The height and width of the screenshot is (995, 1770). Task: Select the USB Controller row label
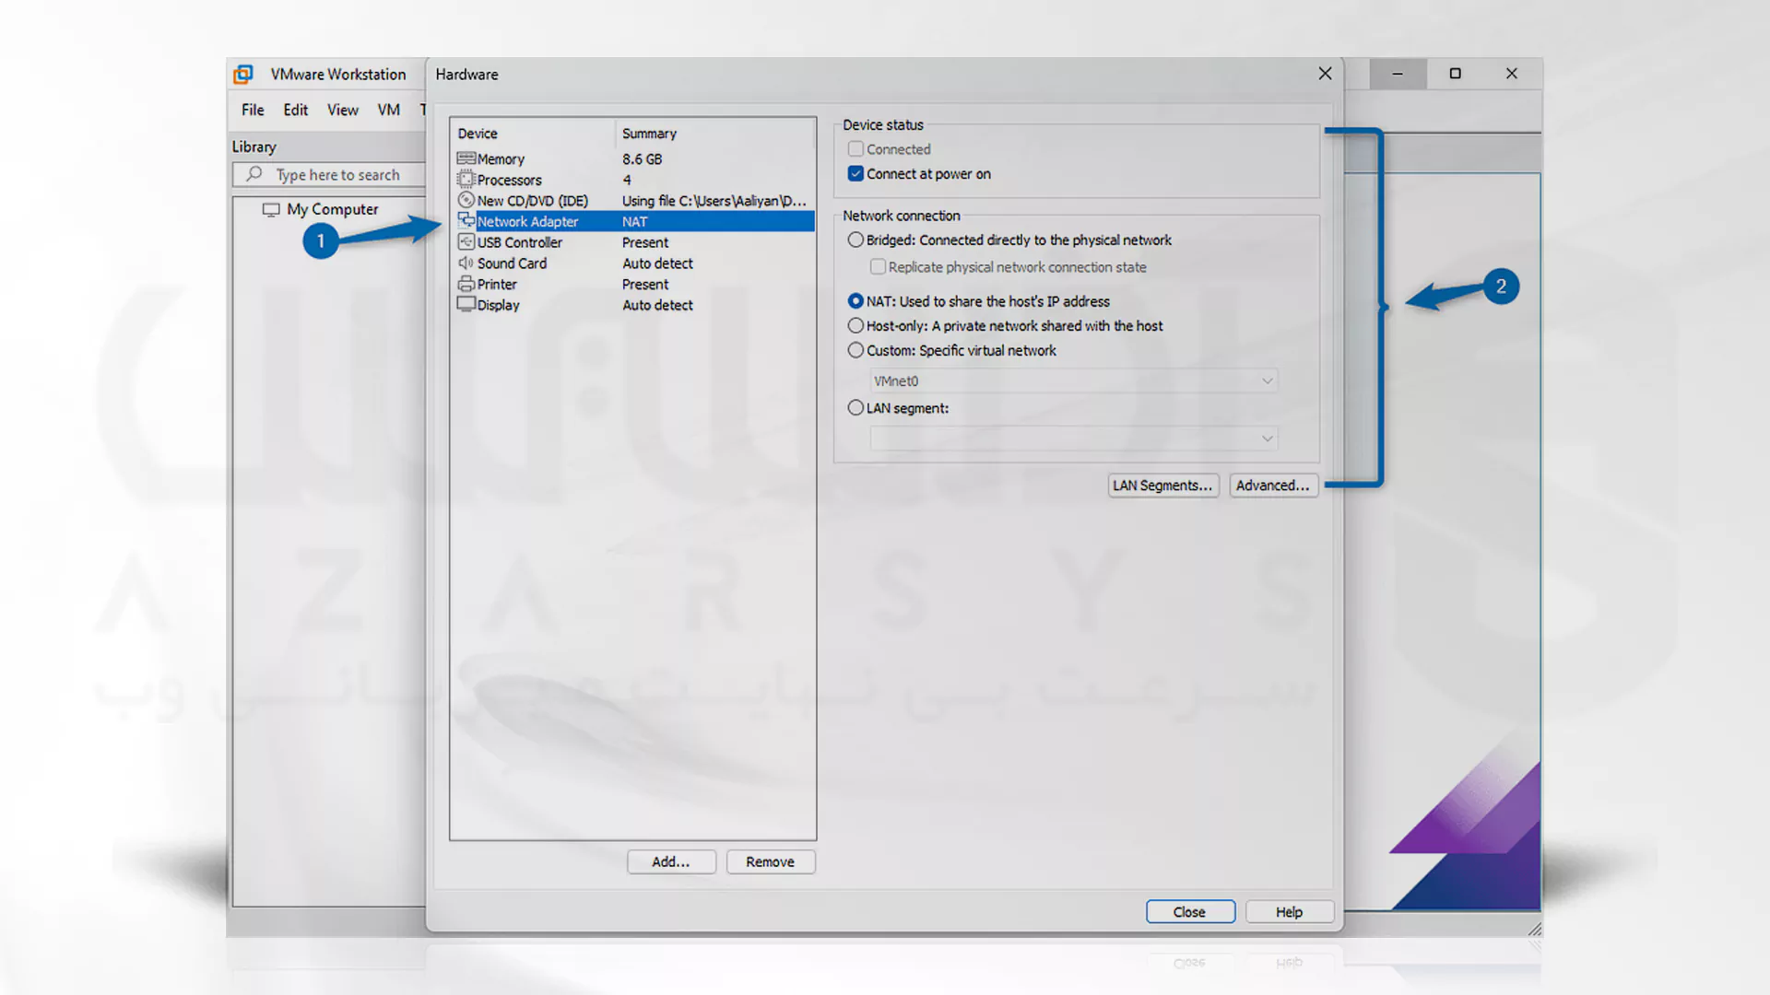coord(519,242)
